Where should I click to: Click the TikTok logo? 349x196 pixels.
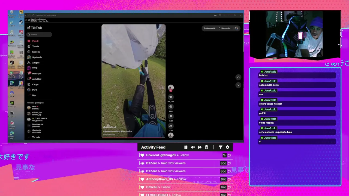coord(34,28)
